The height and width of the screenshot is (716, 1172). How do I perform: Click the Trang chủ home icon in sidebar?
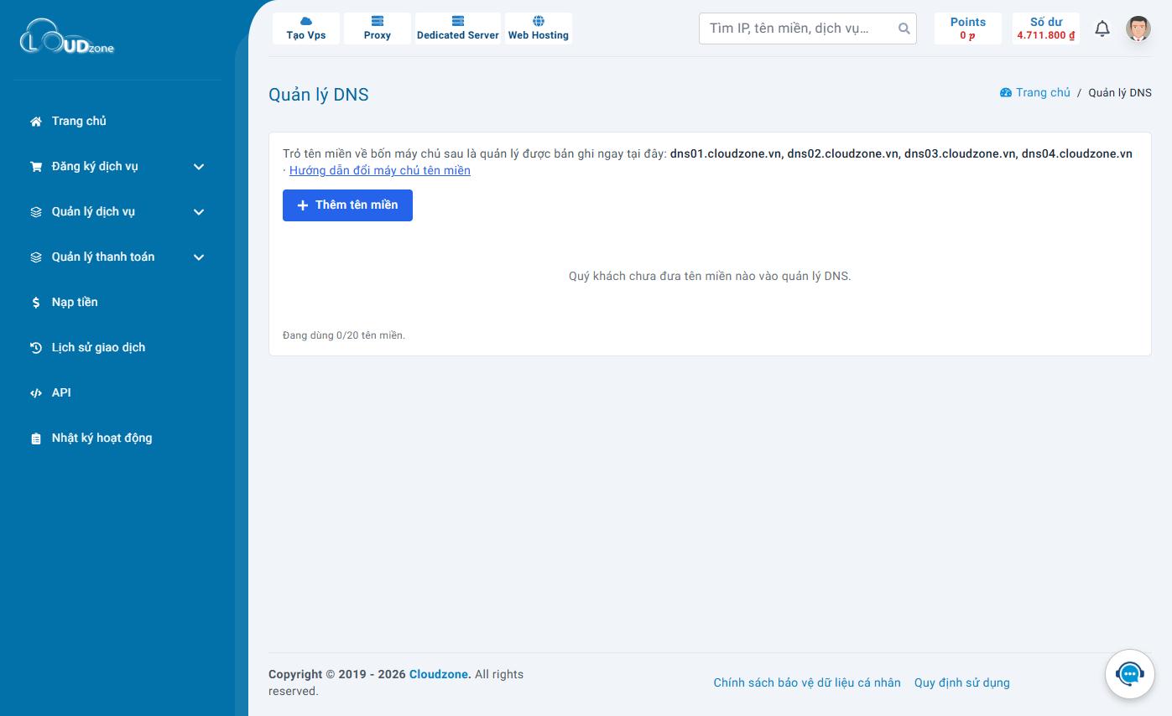36,122
